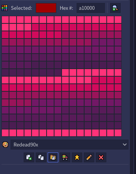
Task: Click the Hex # input field showing a10000
Action: tap(91, 8)
